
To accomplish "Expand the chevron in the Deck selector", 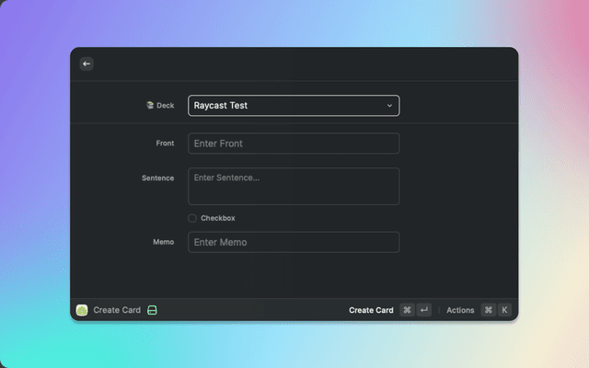I will click(389, 106).
